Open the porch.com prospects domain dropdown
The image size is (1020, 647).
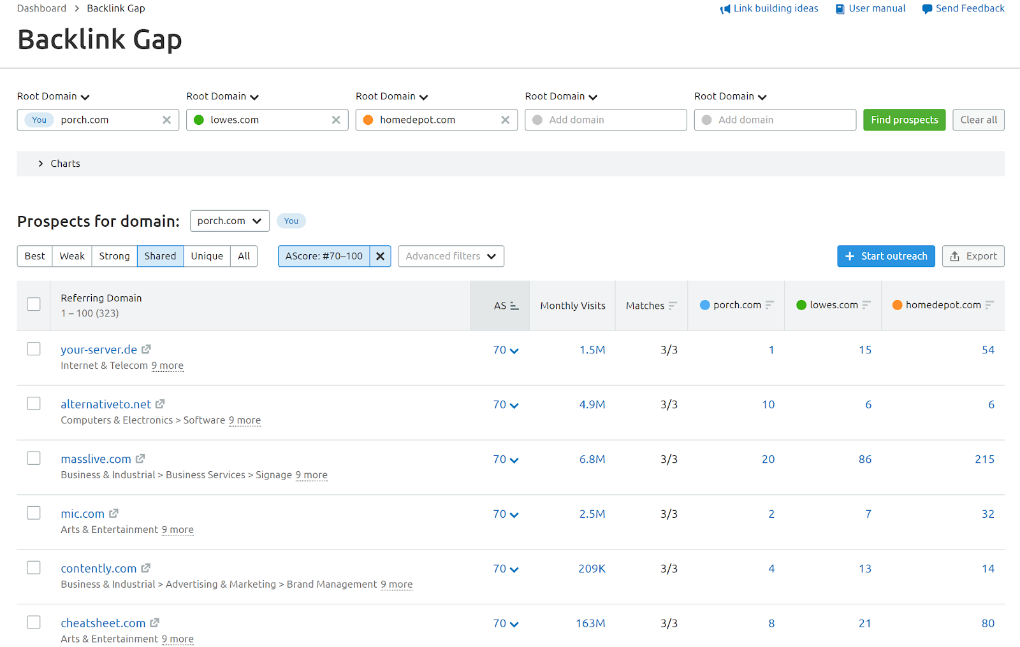[229, 221]
